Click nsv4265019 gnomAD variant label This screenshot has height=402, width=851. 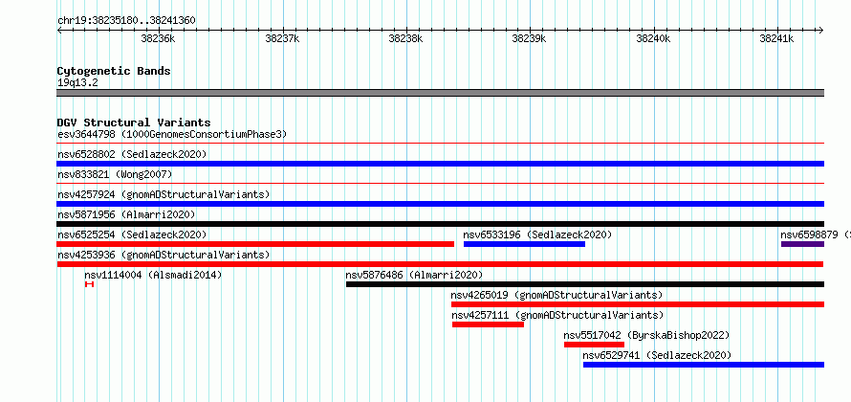556,295
